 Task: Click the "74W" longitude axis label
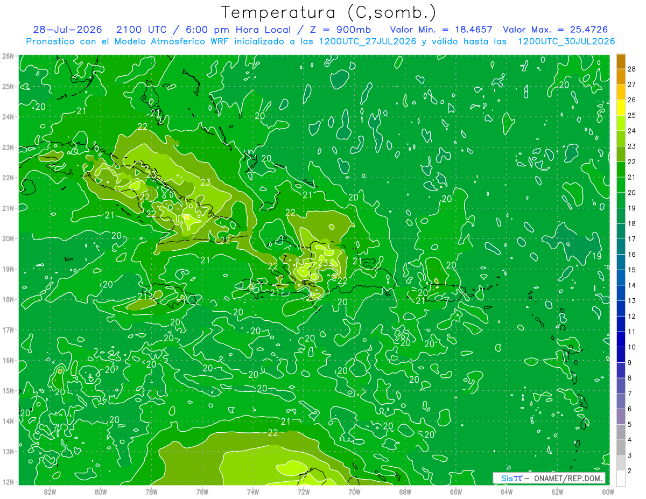coord(253,491)
